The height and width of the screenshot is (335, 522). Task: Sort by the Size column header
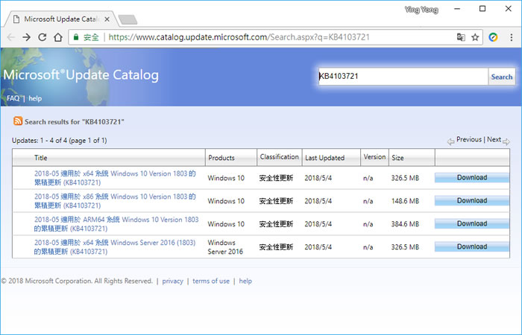[397, 158]
